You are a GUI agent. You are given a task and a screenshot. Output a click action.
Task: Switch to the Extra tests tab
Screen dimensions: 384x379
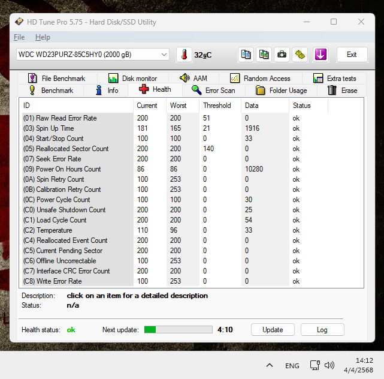coord(334,78)
